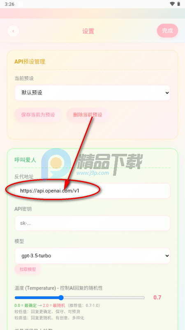Click the 0.7 temperature value
185x330 pixels.
click(x=157, y=297)
